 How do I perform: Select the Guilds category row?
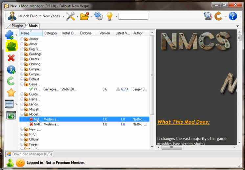point(35,94)
